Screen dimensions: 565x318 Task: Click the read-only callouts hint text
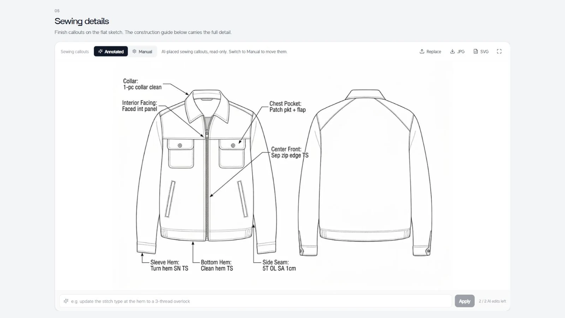224,52
